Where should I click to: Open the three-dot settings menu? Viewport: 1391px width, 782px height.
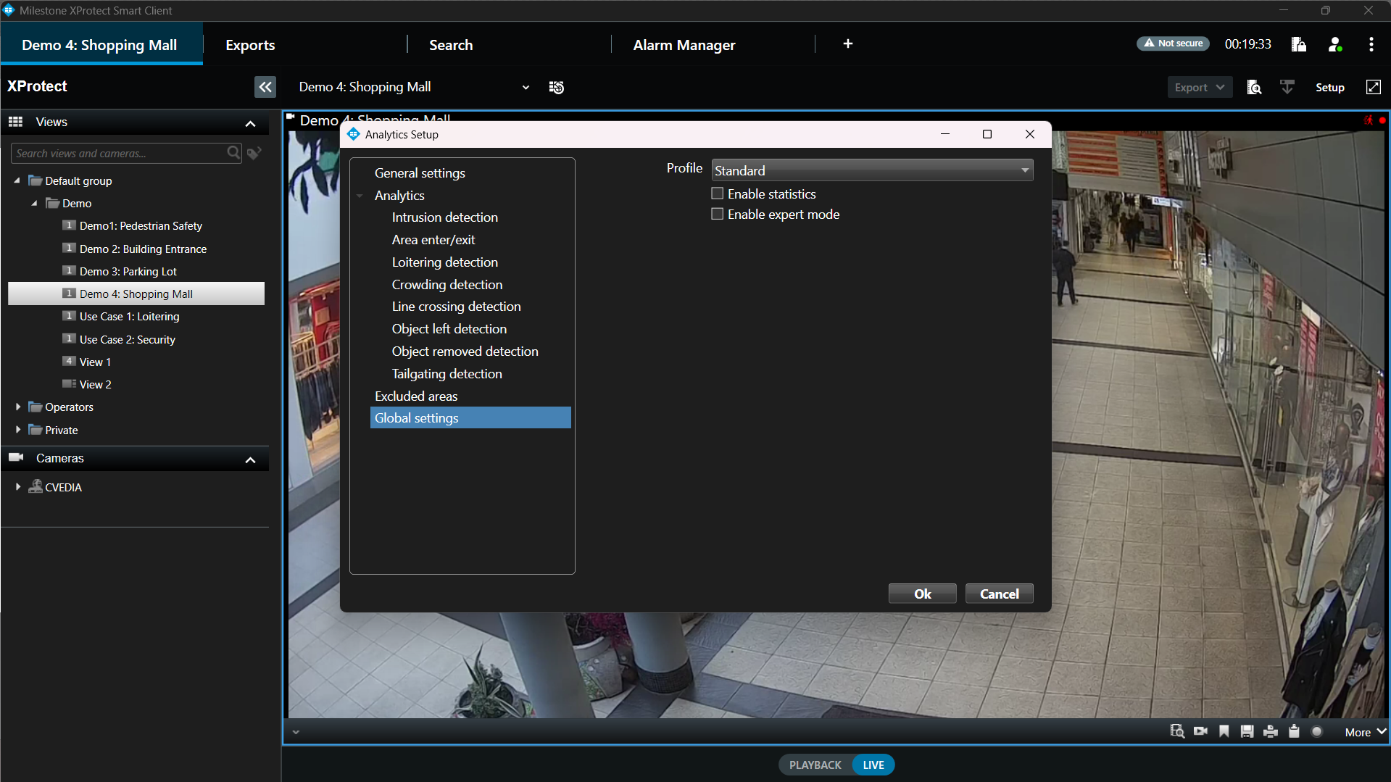1371,44
